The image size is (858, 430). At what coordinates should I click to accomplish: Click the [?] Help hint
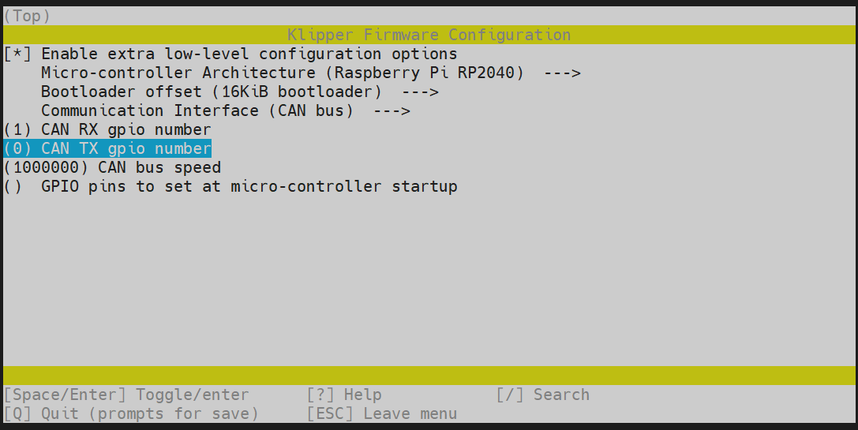tap(344, 395)
